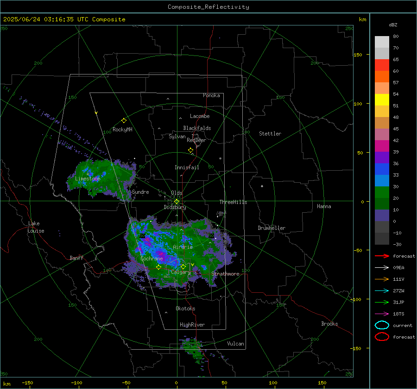This screenshot has height=389, width=417.
Task: Click the Innisfail city label
Action: tap(187, 167)
